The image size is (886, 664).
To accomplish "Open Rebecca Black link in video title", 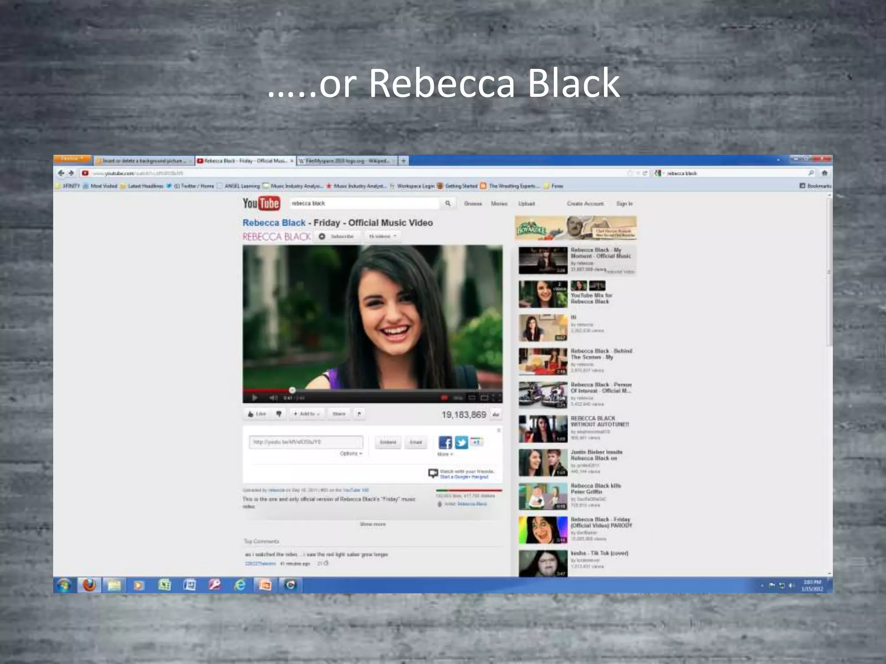I will click(274, 223).
